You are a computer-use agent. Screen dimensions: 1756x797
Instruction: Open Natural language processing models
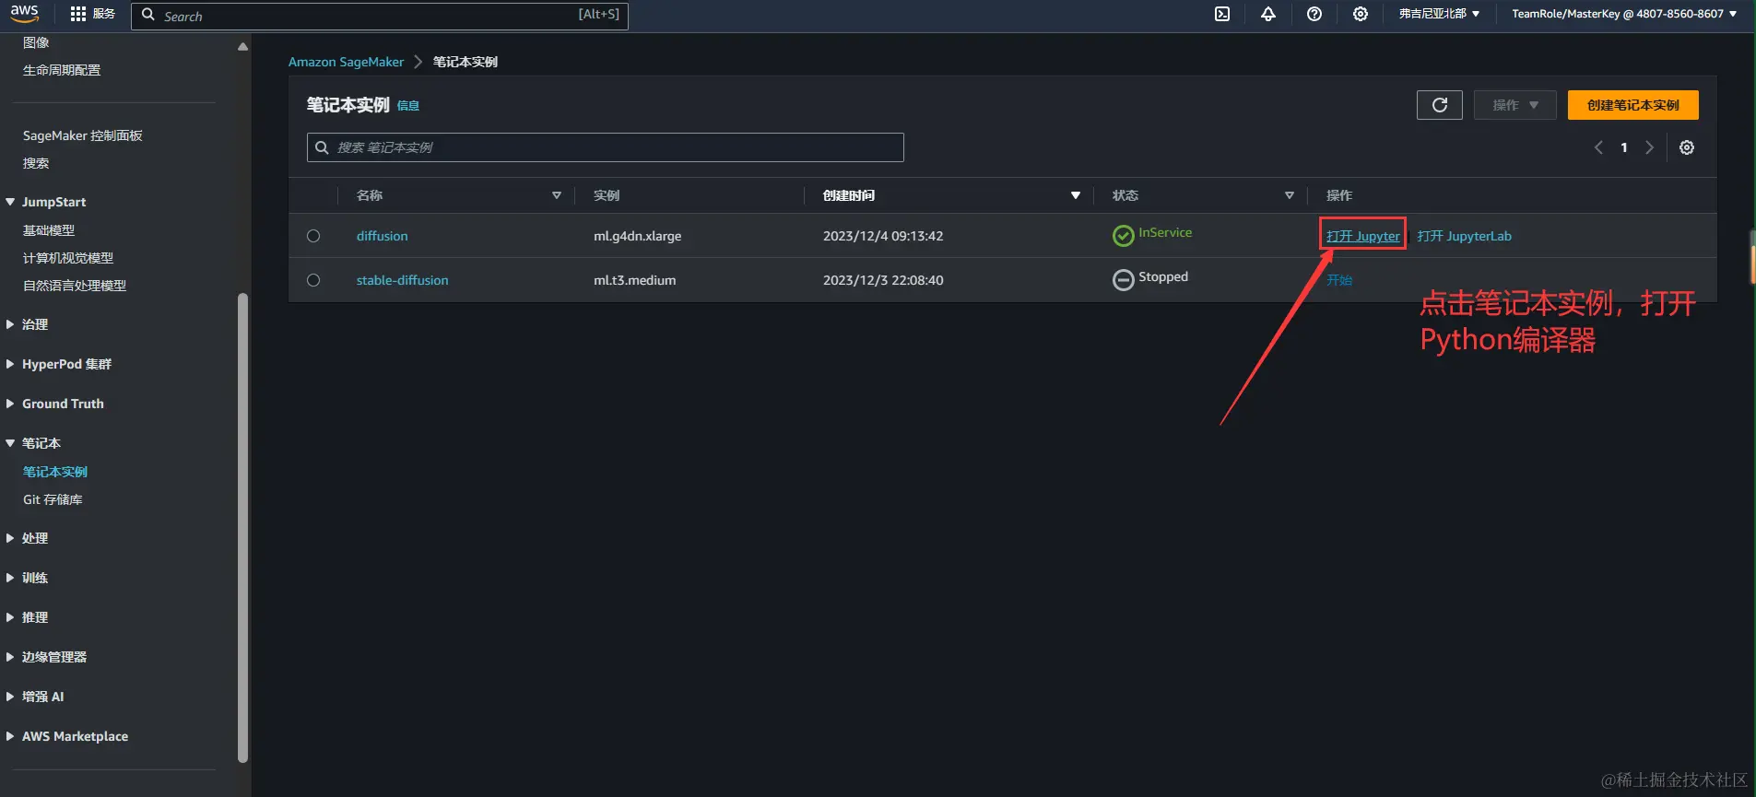[75, 286]
